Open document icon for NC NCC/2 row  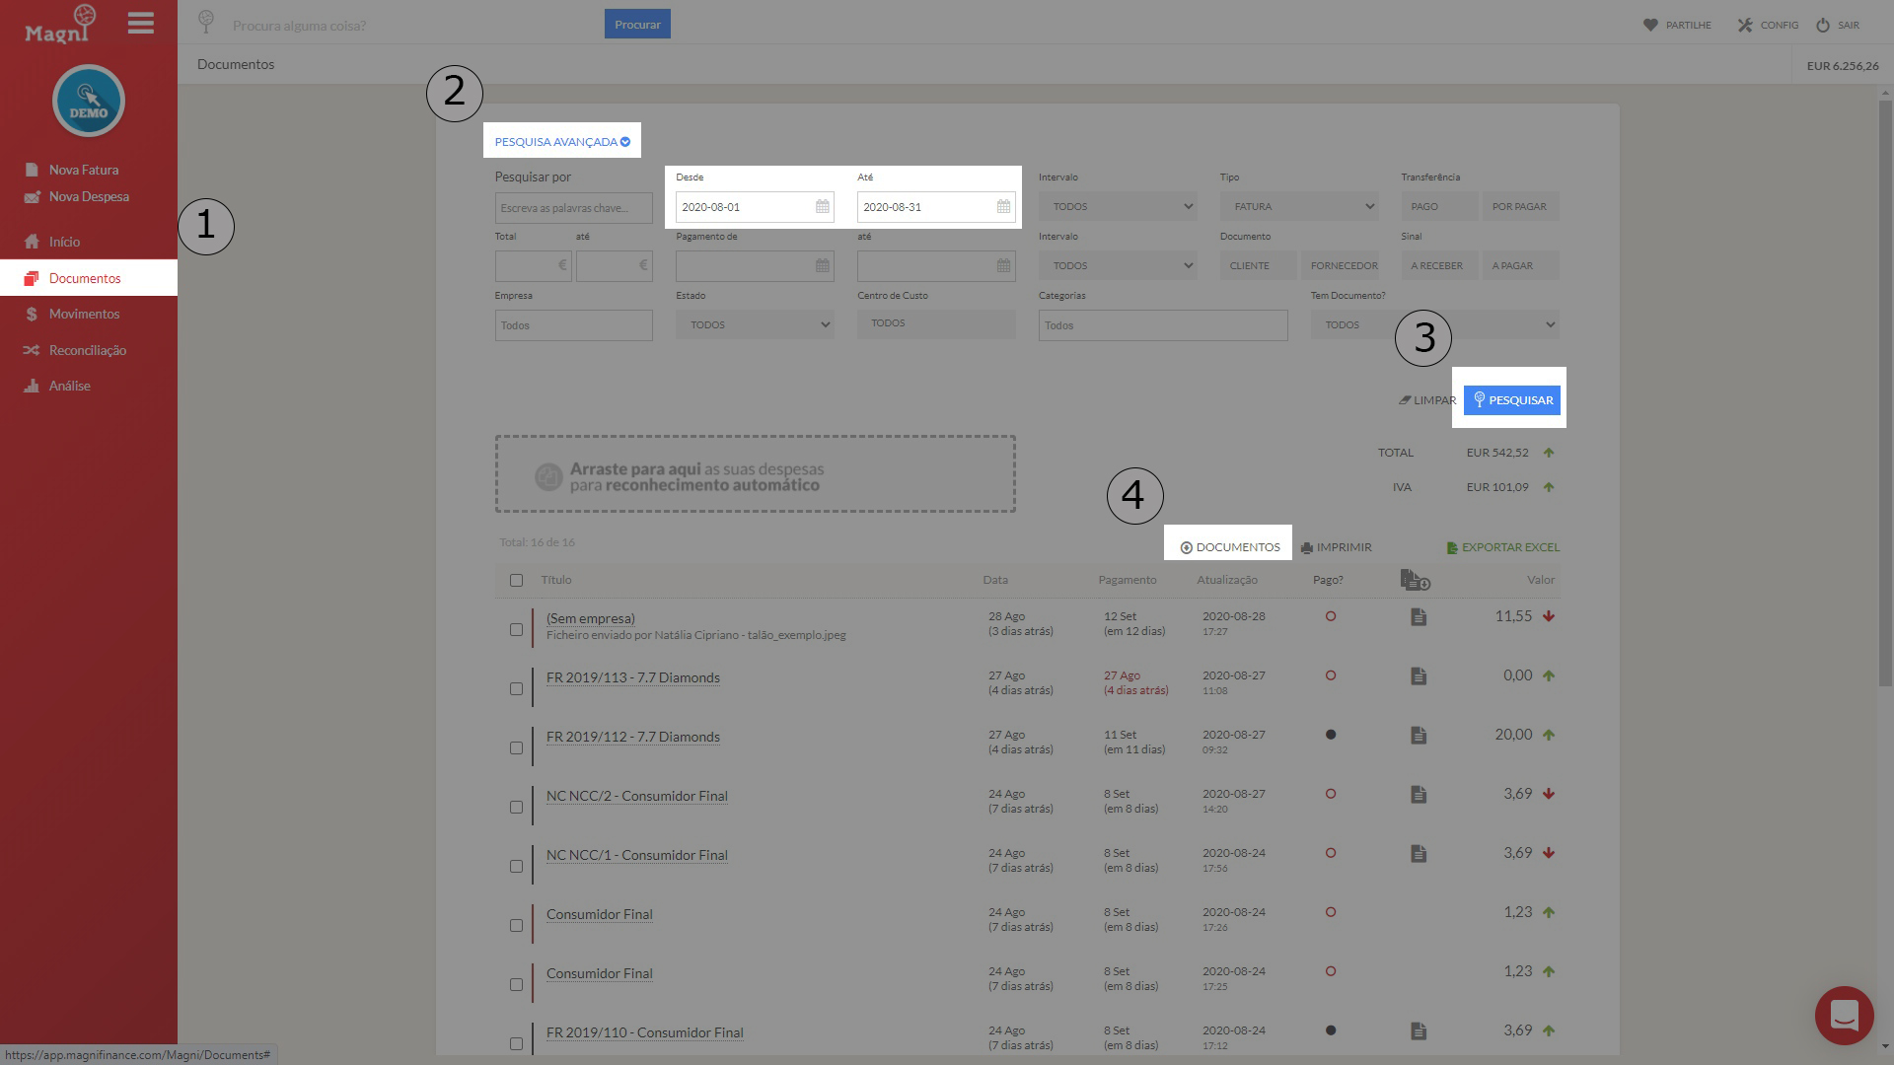[x=1419, y=795]
